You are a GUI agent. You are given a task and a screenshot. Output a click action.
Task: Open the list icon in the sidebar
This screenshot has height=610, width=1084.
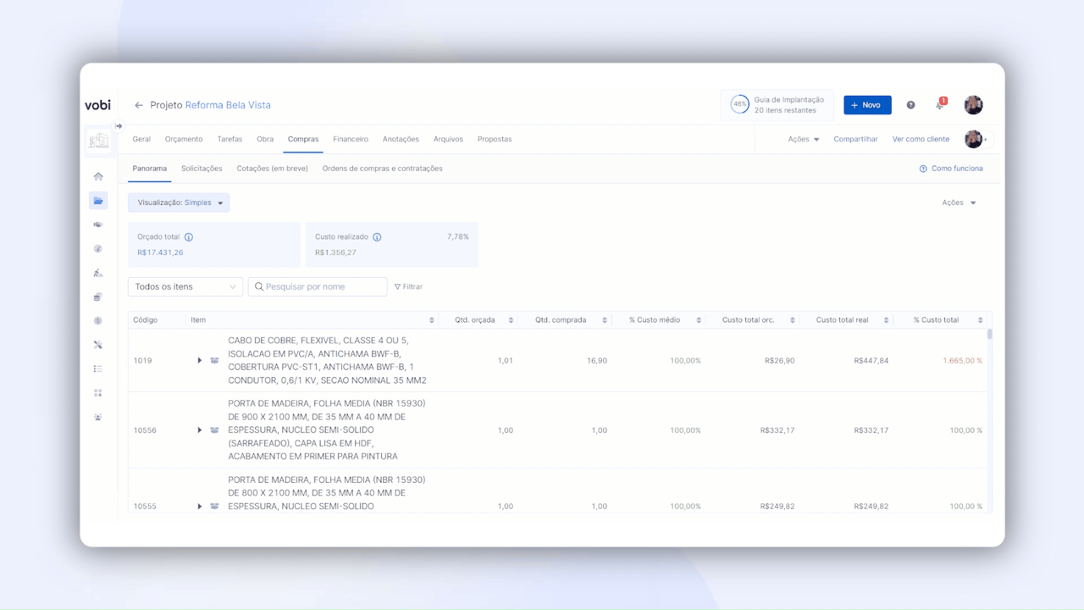98,369
